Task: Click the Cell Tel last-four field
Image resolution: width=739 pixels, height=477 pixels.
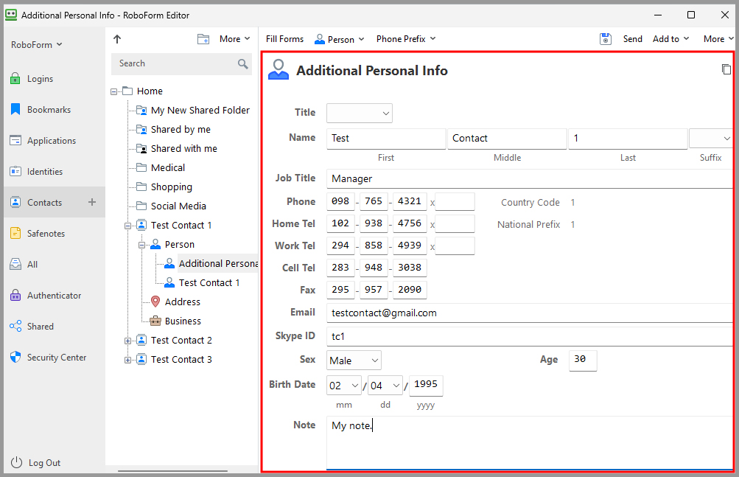Action: coord(410,268)
